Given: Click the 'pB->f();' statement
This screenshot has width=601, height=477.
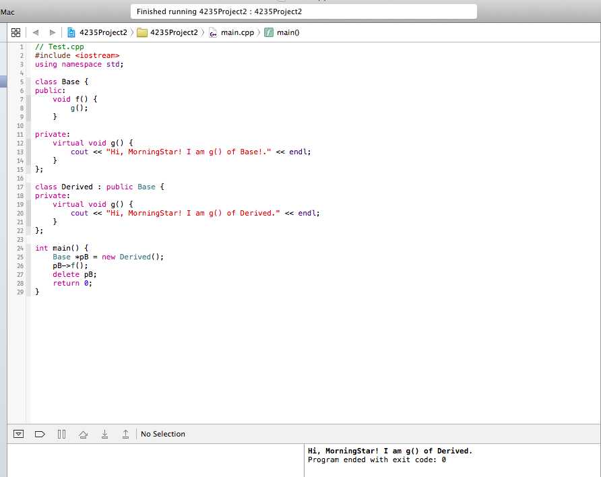Looking at the screenshot, I should click(71, 266).
